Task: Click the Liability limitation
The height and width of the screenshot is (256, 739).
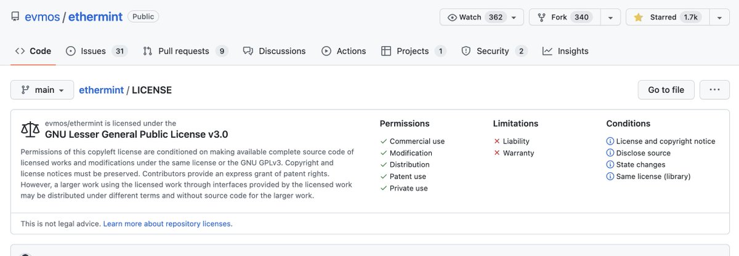Action: pos(516,142)
